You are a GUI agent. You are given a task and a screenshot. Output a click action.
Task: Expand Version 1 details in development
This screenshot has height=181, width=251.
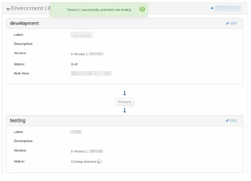tap(72, 54)
